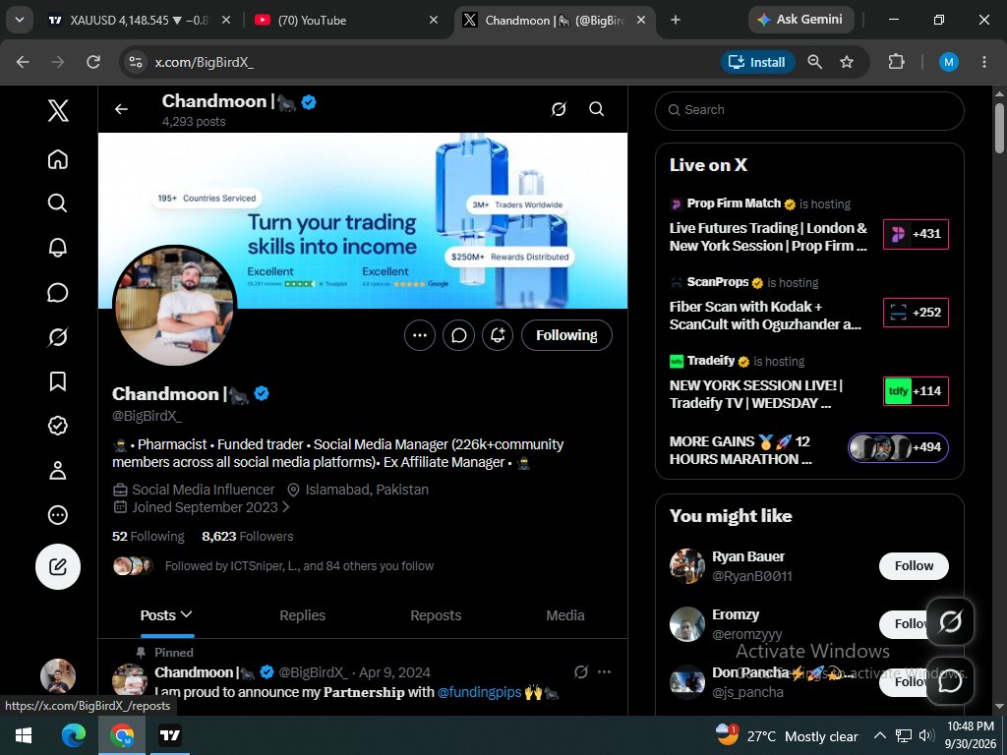Open the 52 Following list

pyautogui.click(x=148, y=536)
